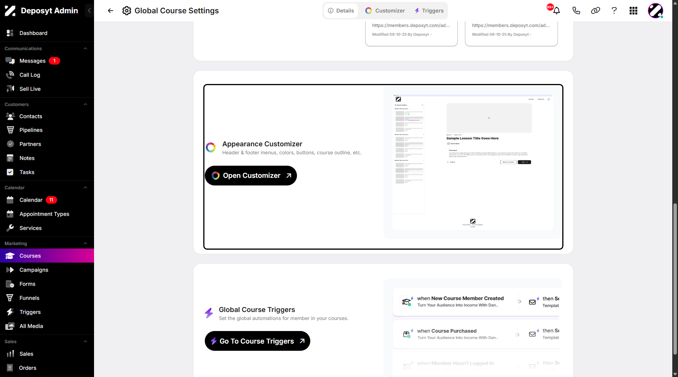Select the Courses menu item

tap(47, 256)
